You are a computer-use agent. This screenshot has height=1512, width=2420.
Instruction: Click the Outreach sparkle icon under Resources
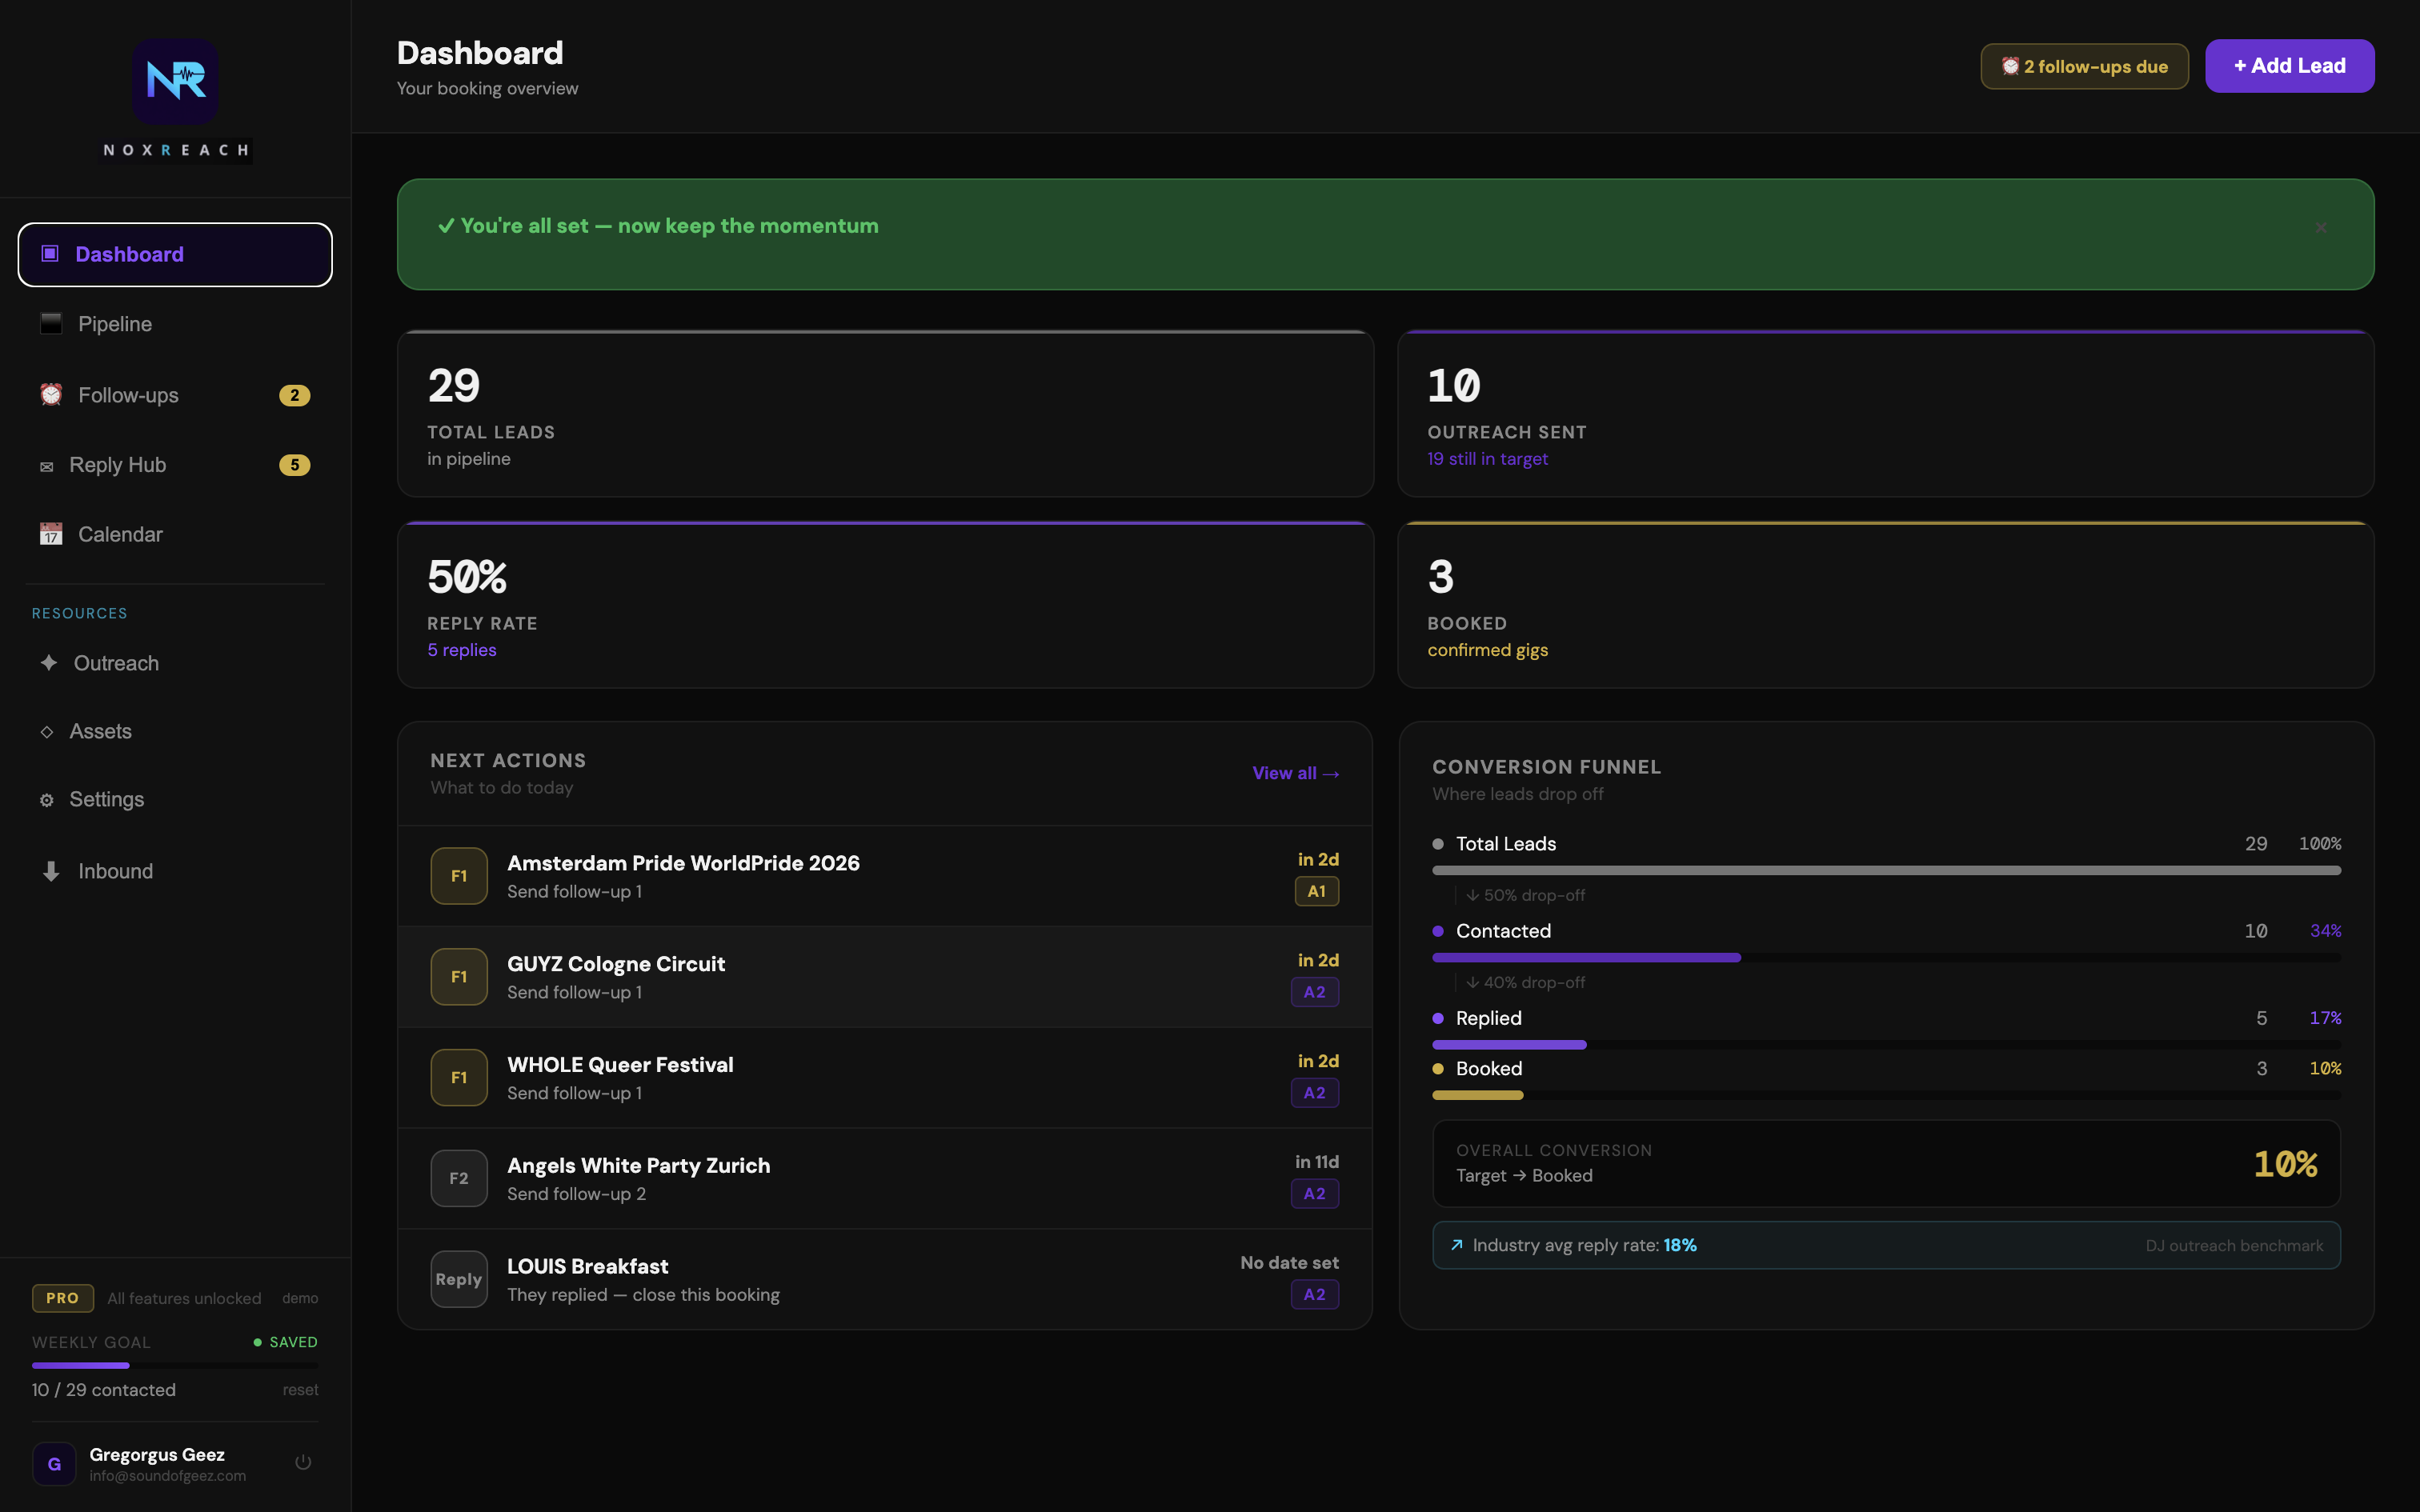click(x=48, y=663)
